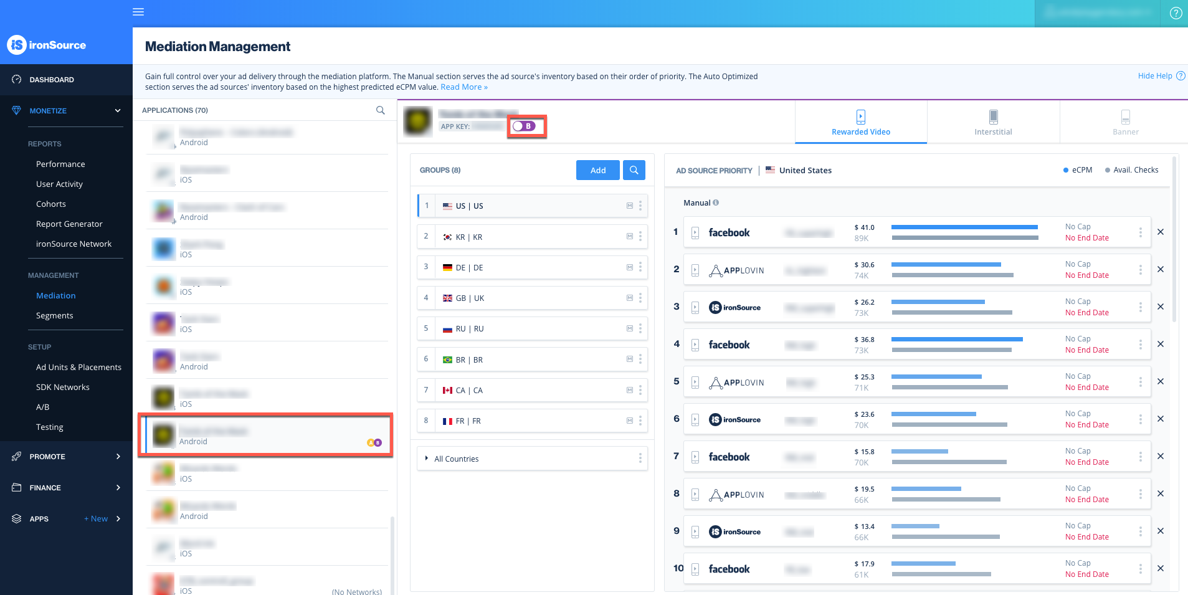Click the help question mark icon
The width and height of the screenshot is (1188, 595).
click(x=1176, y=13)
